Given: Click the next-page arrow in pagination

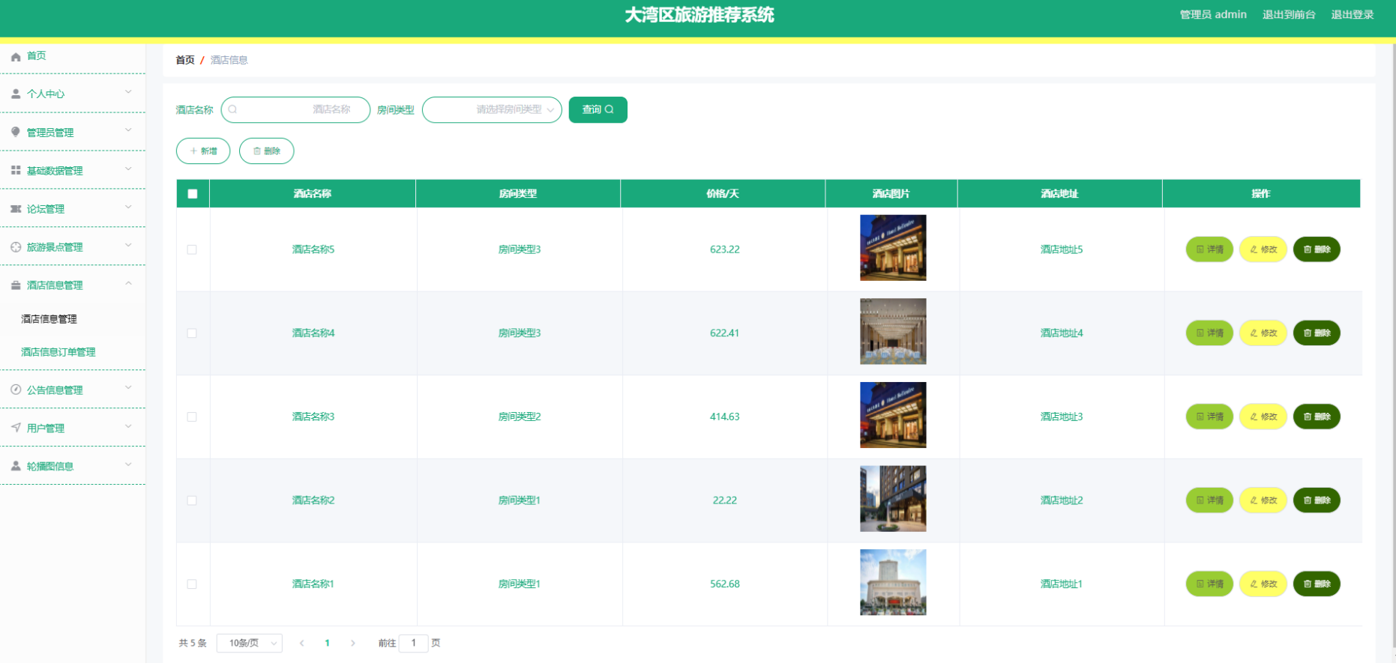Looking at the screenshot, I should pyautogui.click(x=353, y=643).
